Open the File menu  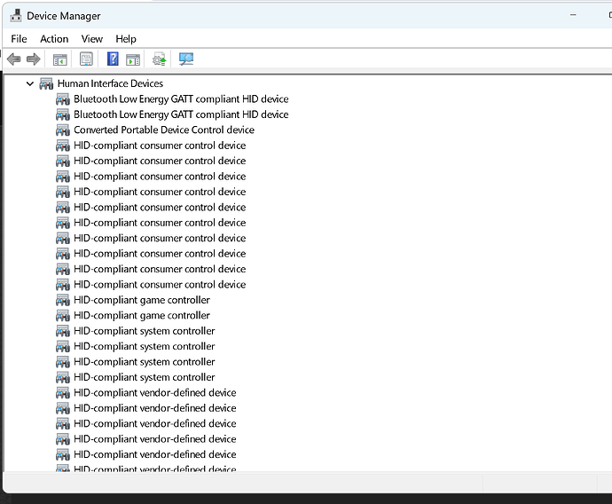pos(19,39)
